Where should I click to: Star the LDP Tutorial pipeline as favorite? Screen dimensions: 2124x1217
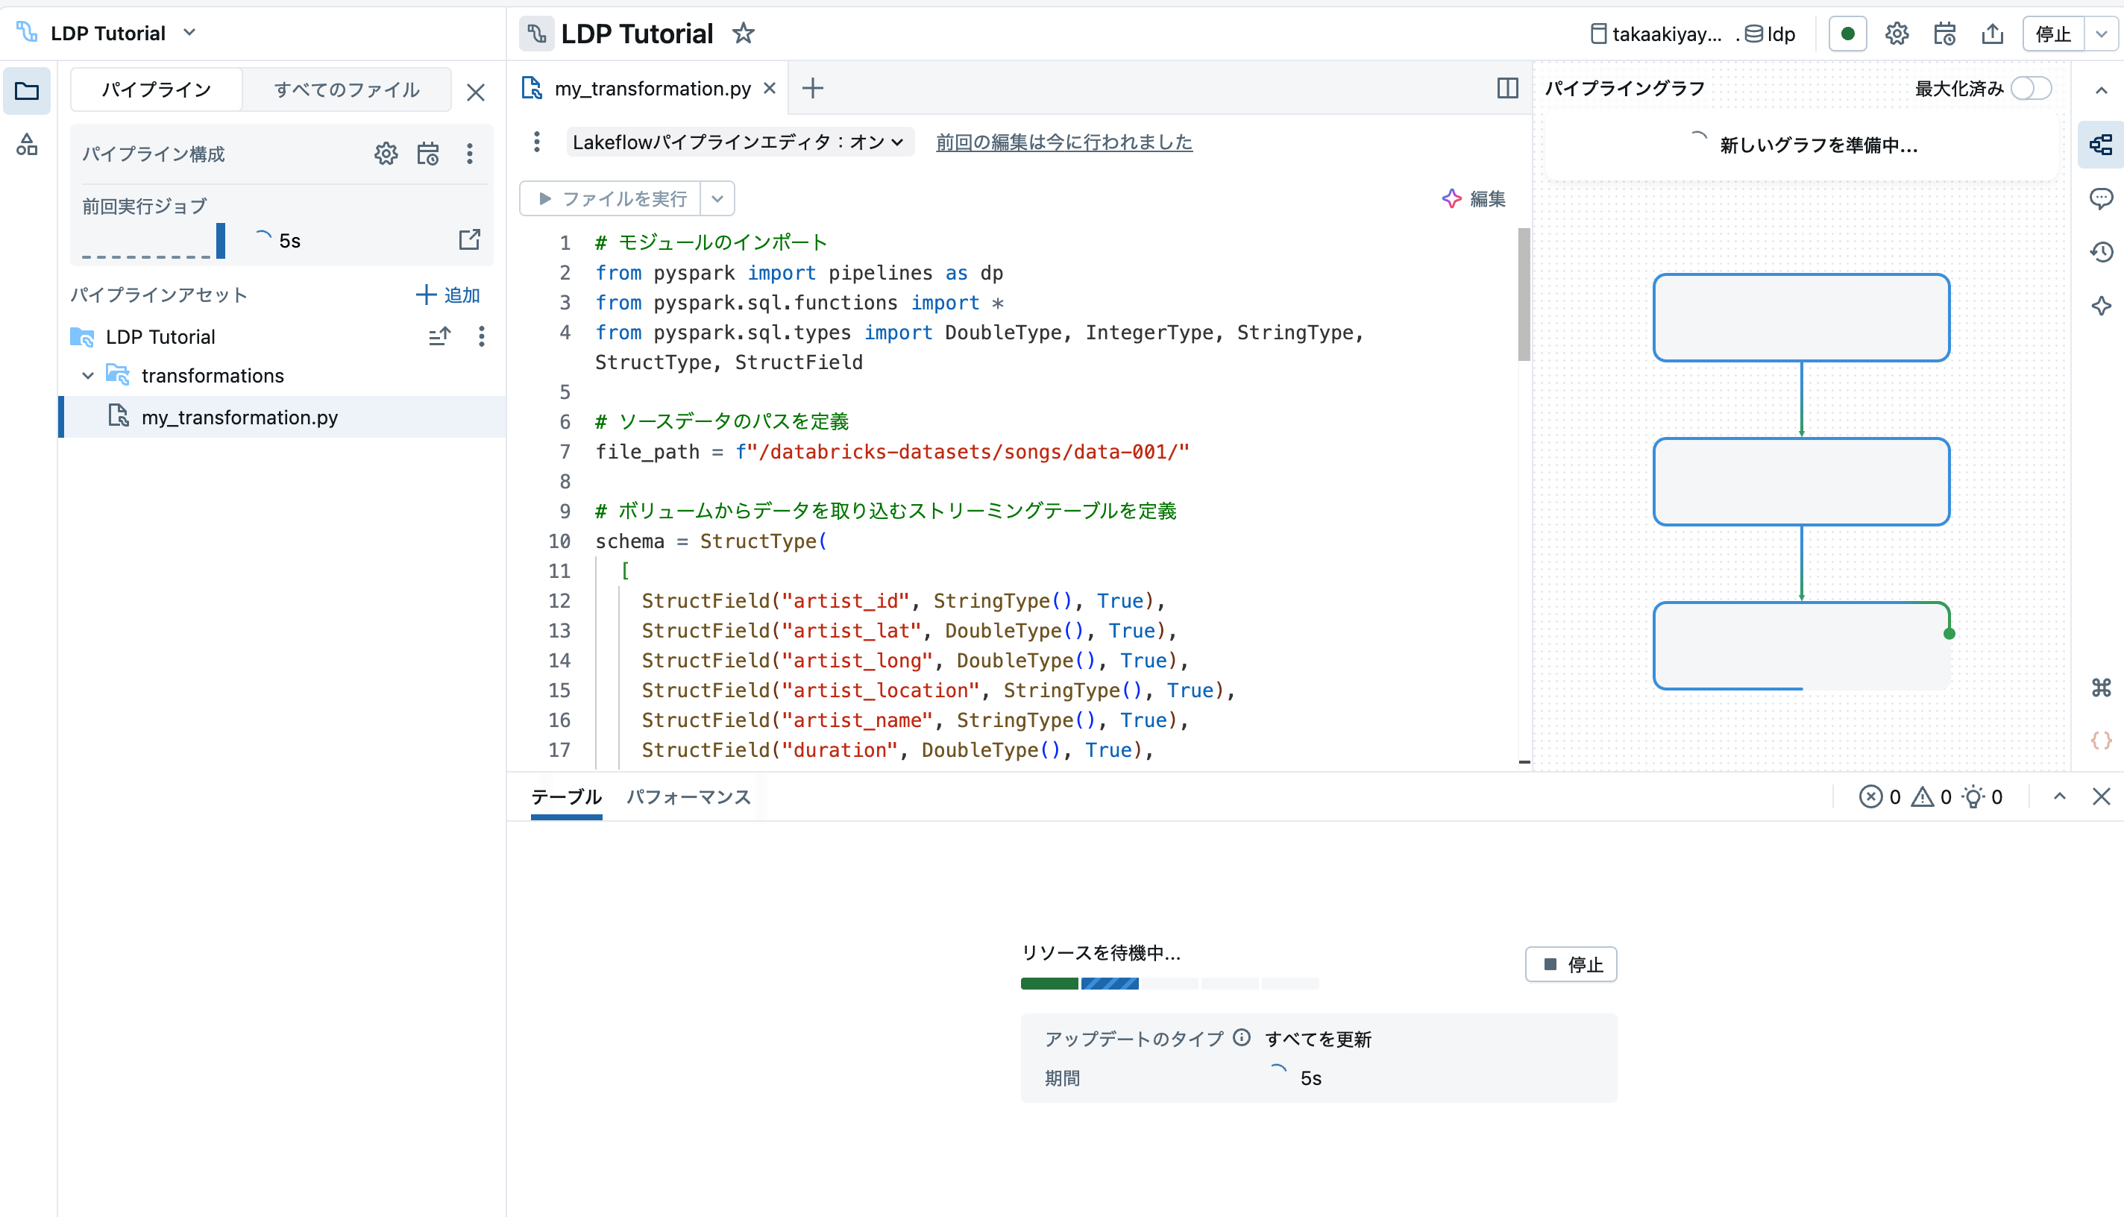pos(742,34)
